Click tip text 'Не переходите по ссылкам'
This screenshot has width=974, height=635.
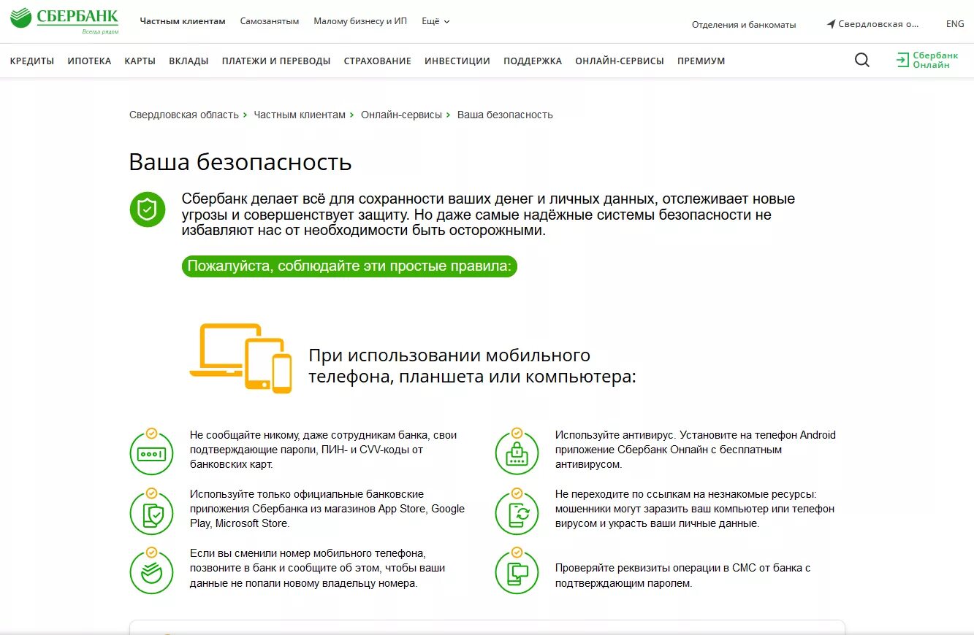pyautogui.click(x=694, y=509)
